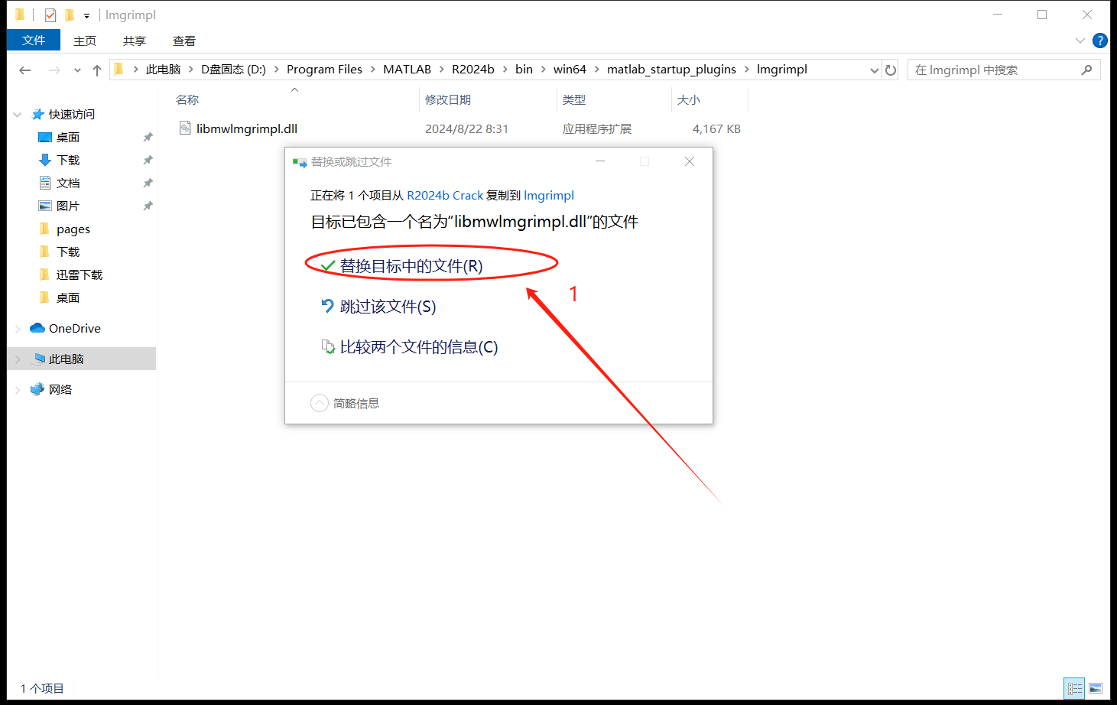Click the lmgrimpl destination link
The image size is (1117, 705).
pyautogui.click(x=549, y=196)
